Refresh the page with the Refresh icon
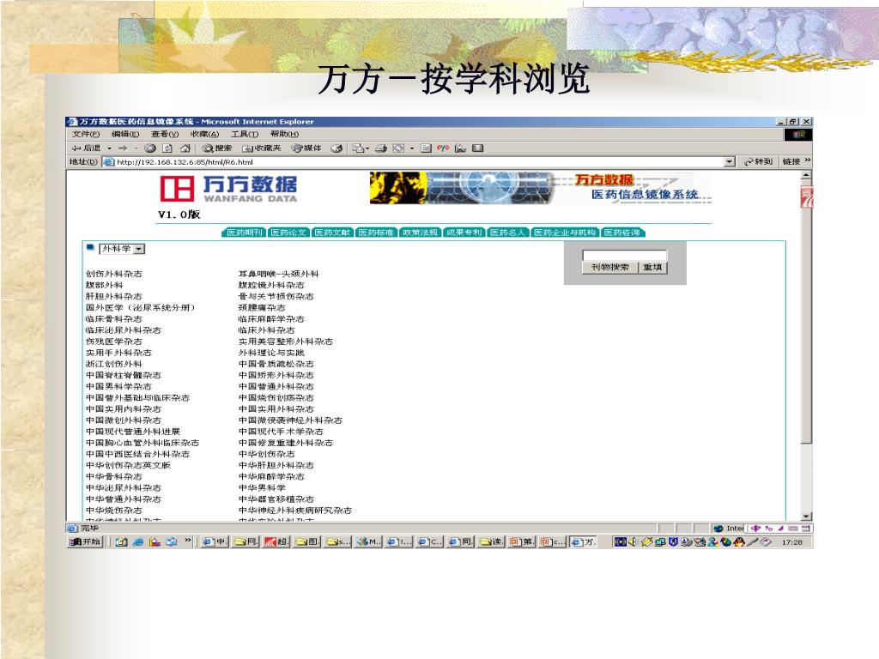 tap(167, 148)
